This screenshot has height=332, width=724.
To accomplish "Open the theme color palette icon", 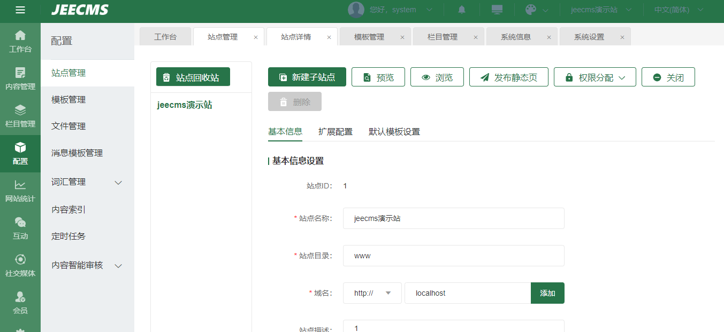I will (x=530, y=10).
